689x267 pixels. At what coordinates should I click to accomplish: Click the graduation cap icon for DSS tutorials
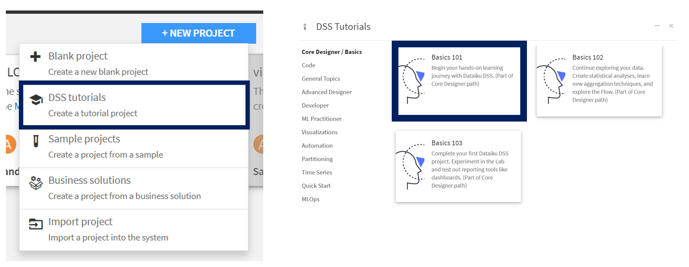coord(36,99)
